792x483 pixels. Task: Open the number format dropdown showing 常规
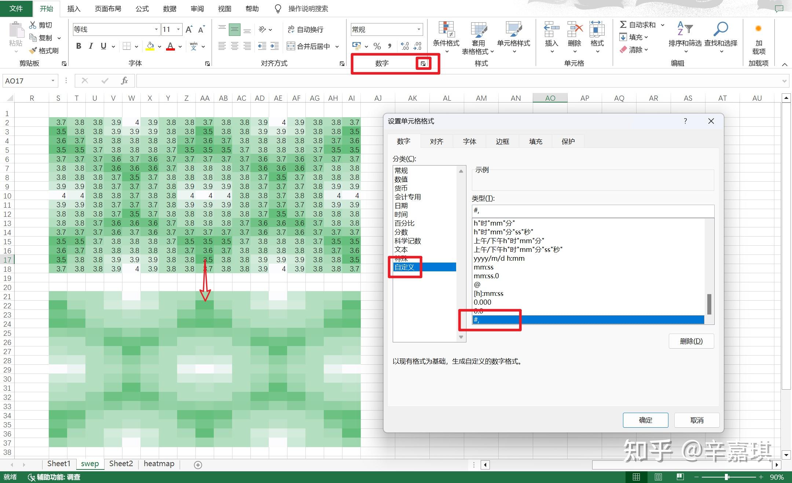click(418, 29)
